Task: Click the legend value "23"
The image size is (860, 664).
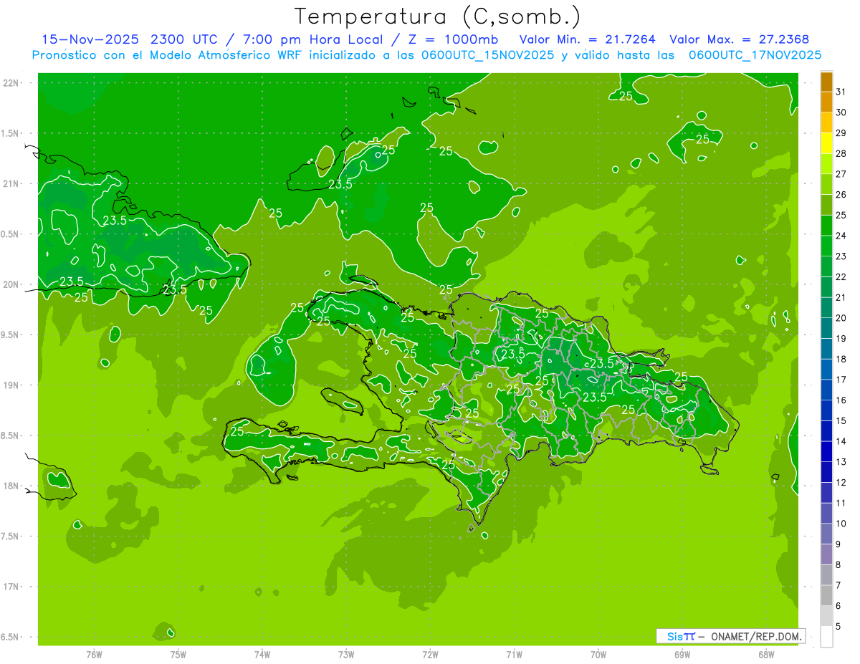Action: click(x=841, y=256)
